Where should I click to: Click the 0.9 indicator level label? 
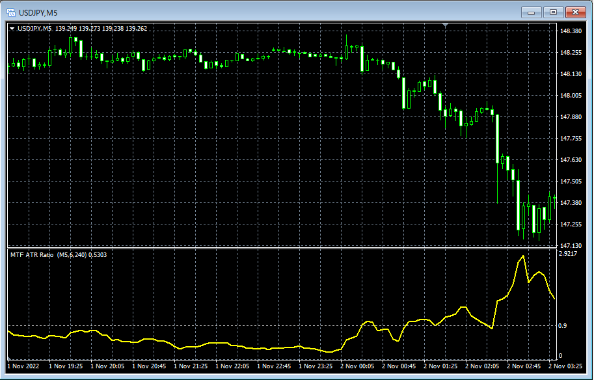coord(563,326)
